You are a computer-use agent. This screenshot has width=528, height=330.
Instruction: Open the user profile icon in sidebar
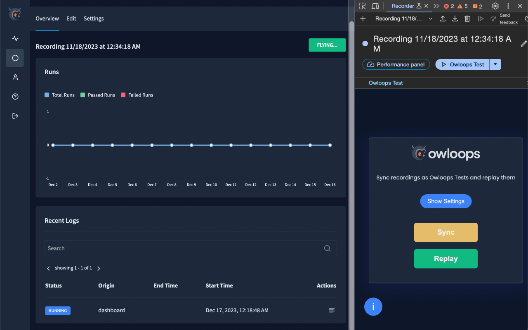click(15, 77)
